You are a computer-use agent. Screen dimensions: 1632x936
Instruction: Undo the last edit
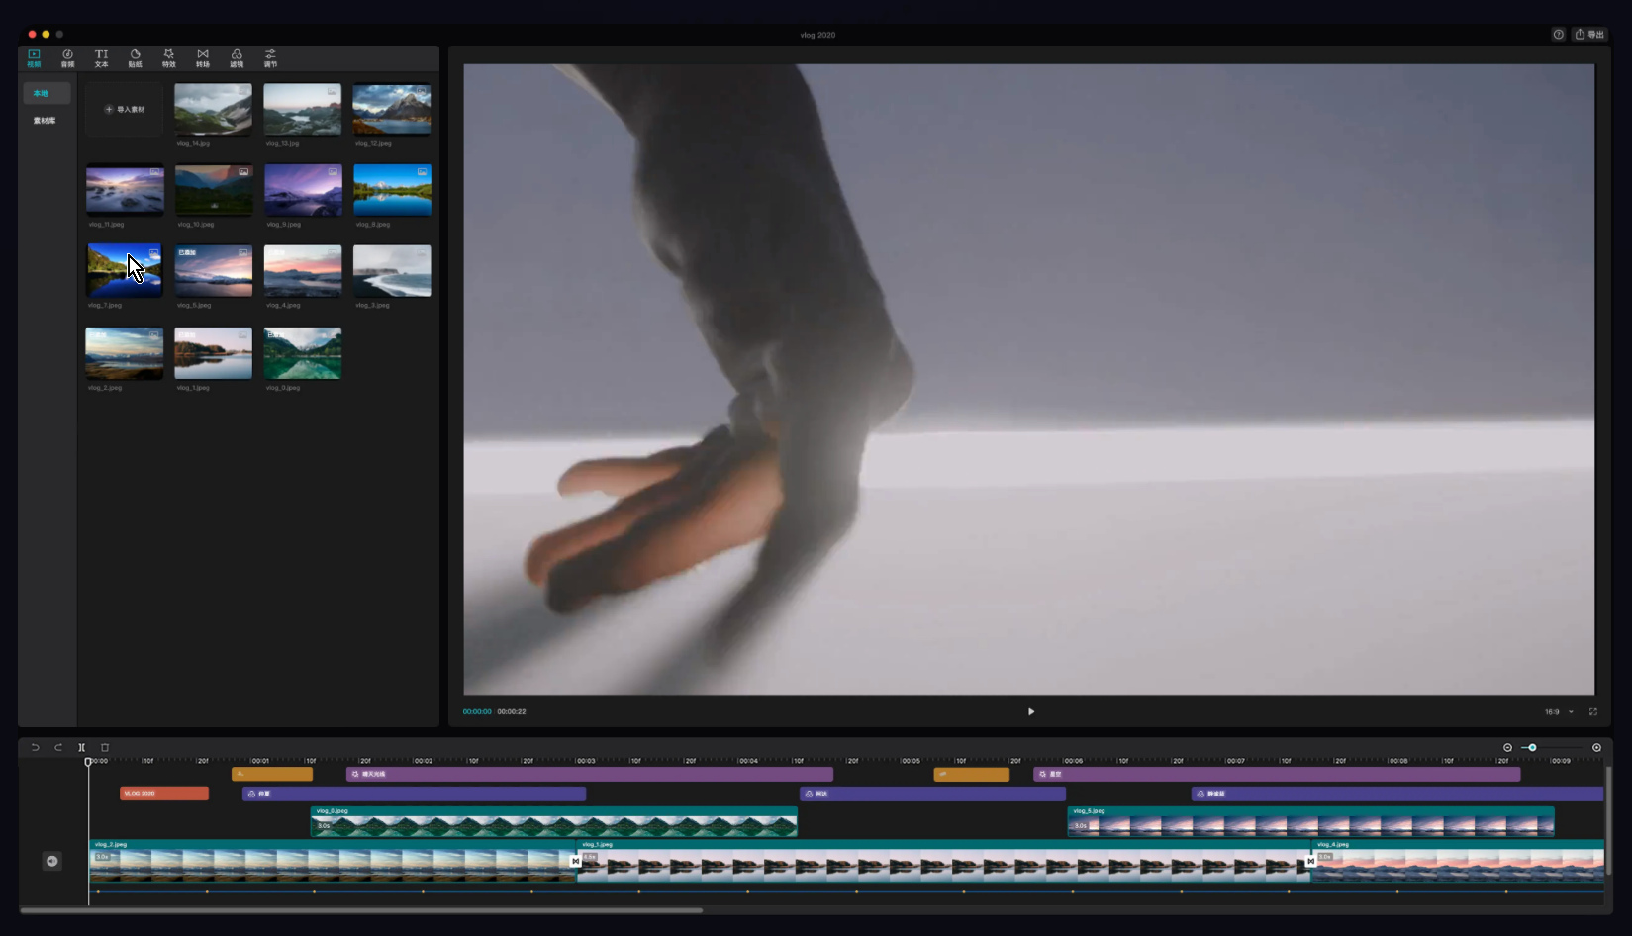pos(35,748)
